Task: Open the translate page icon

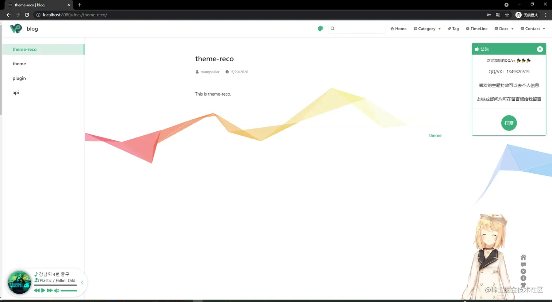Action: click(x=498, y=15)
